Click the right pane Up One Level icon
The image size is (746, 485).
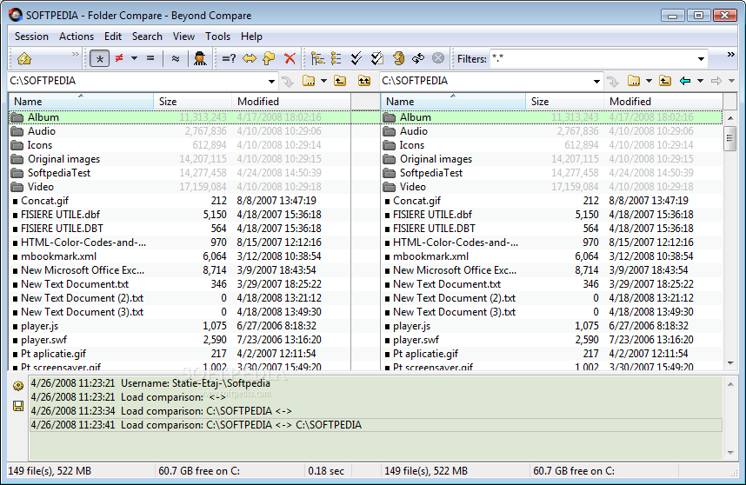665,81
